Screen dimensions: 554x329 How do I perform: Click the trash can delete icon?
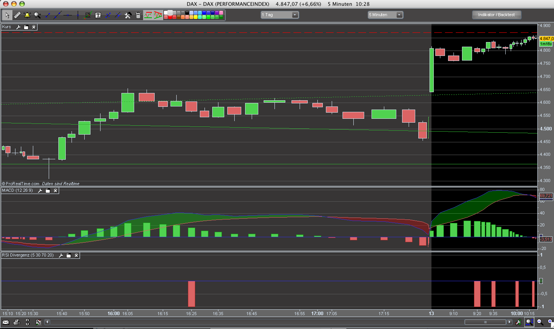(138, 15)
